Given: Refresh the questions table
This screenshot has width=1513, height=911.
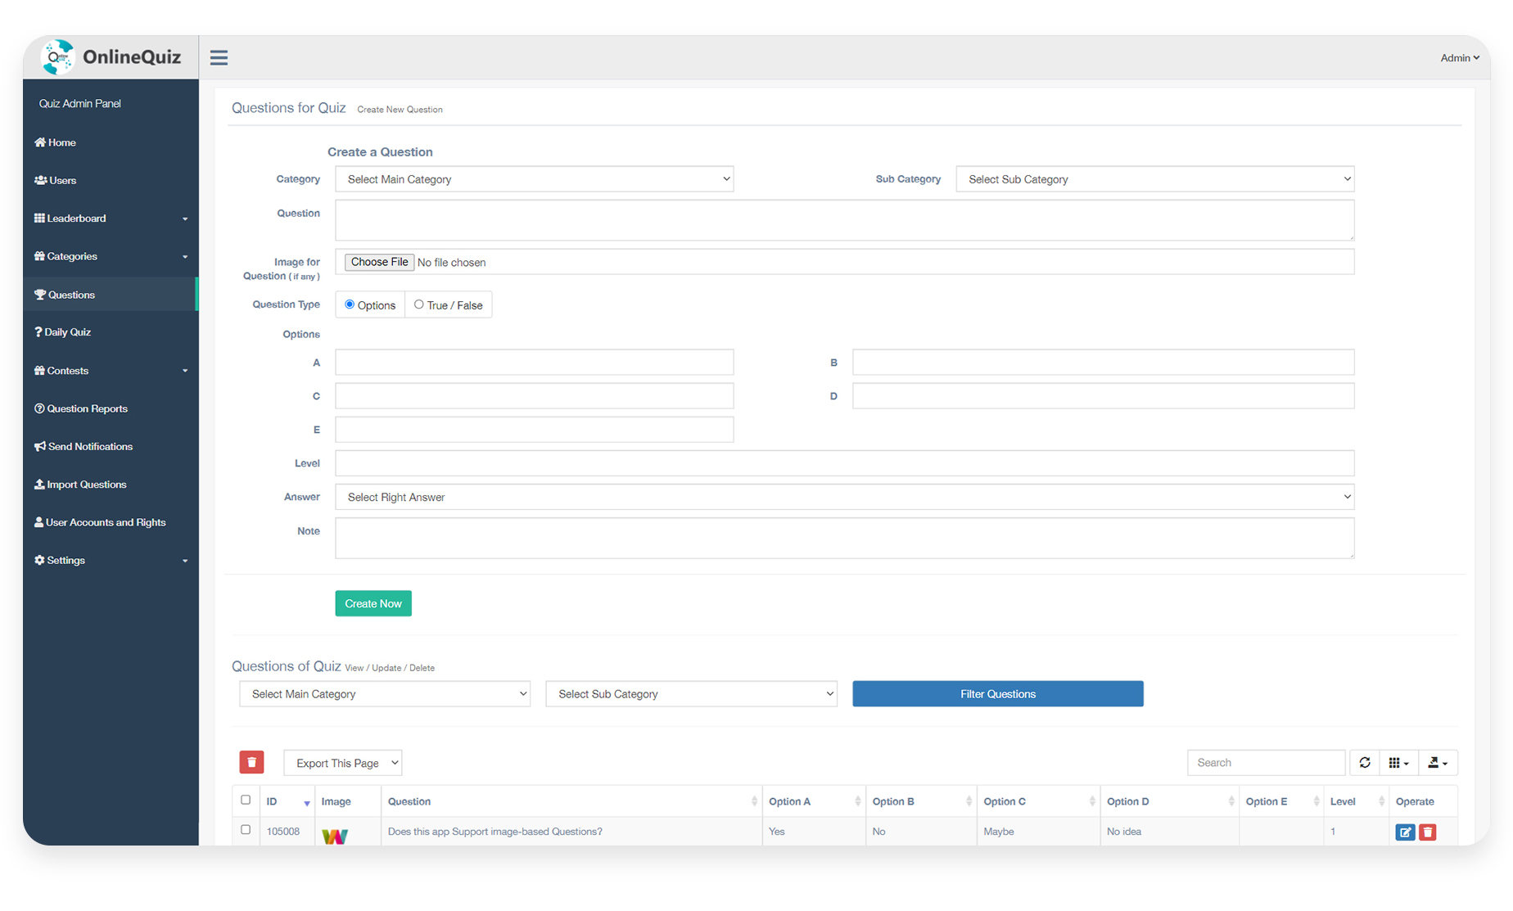Looking at the screenshot, I should pos(1364,762).
